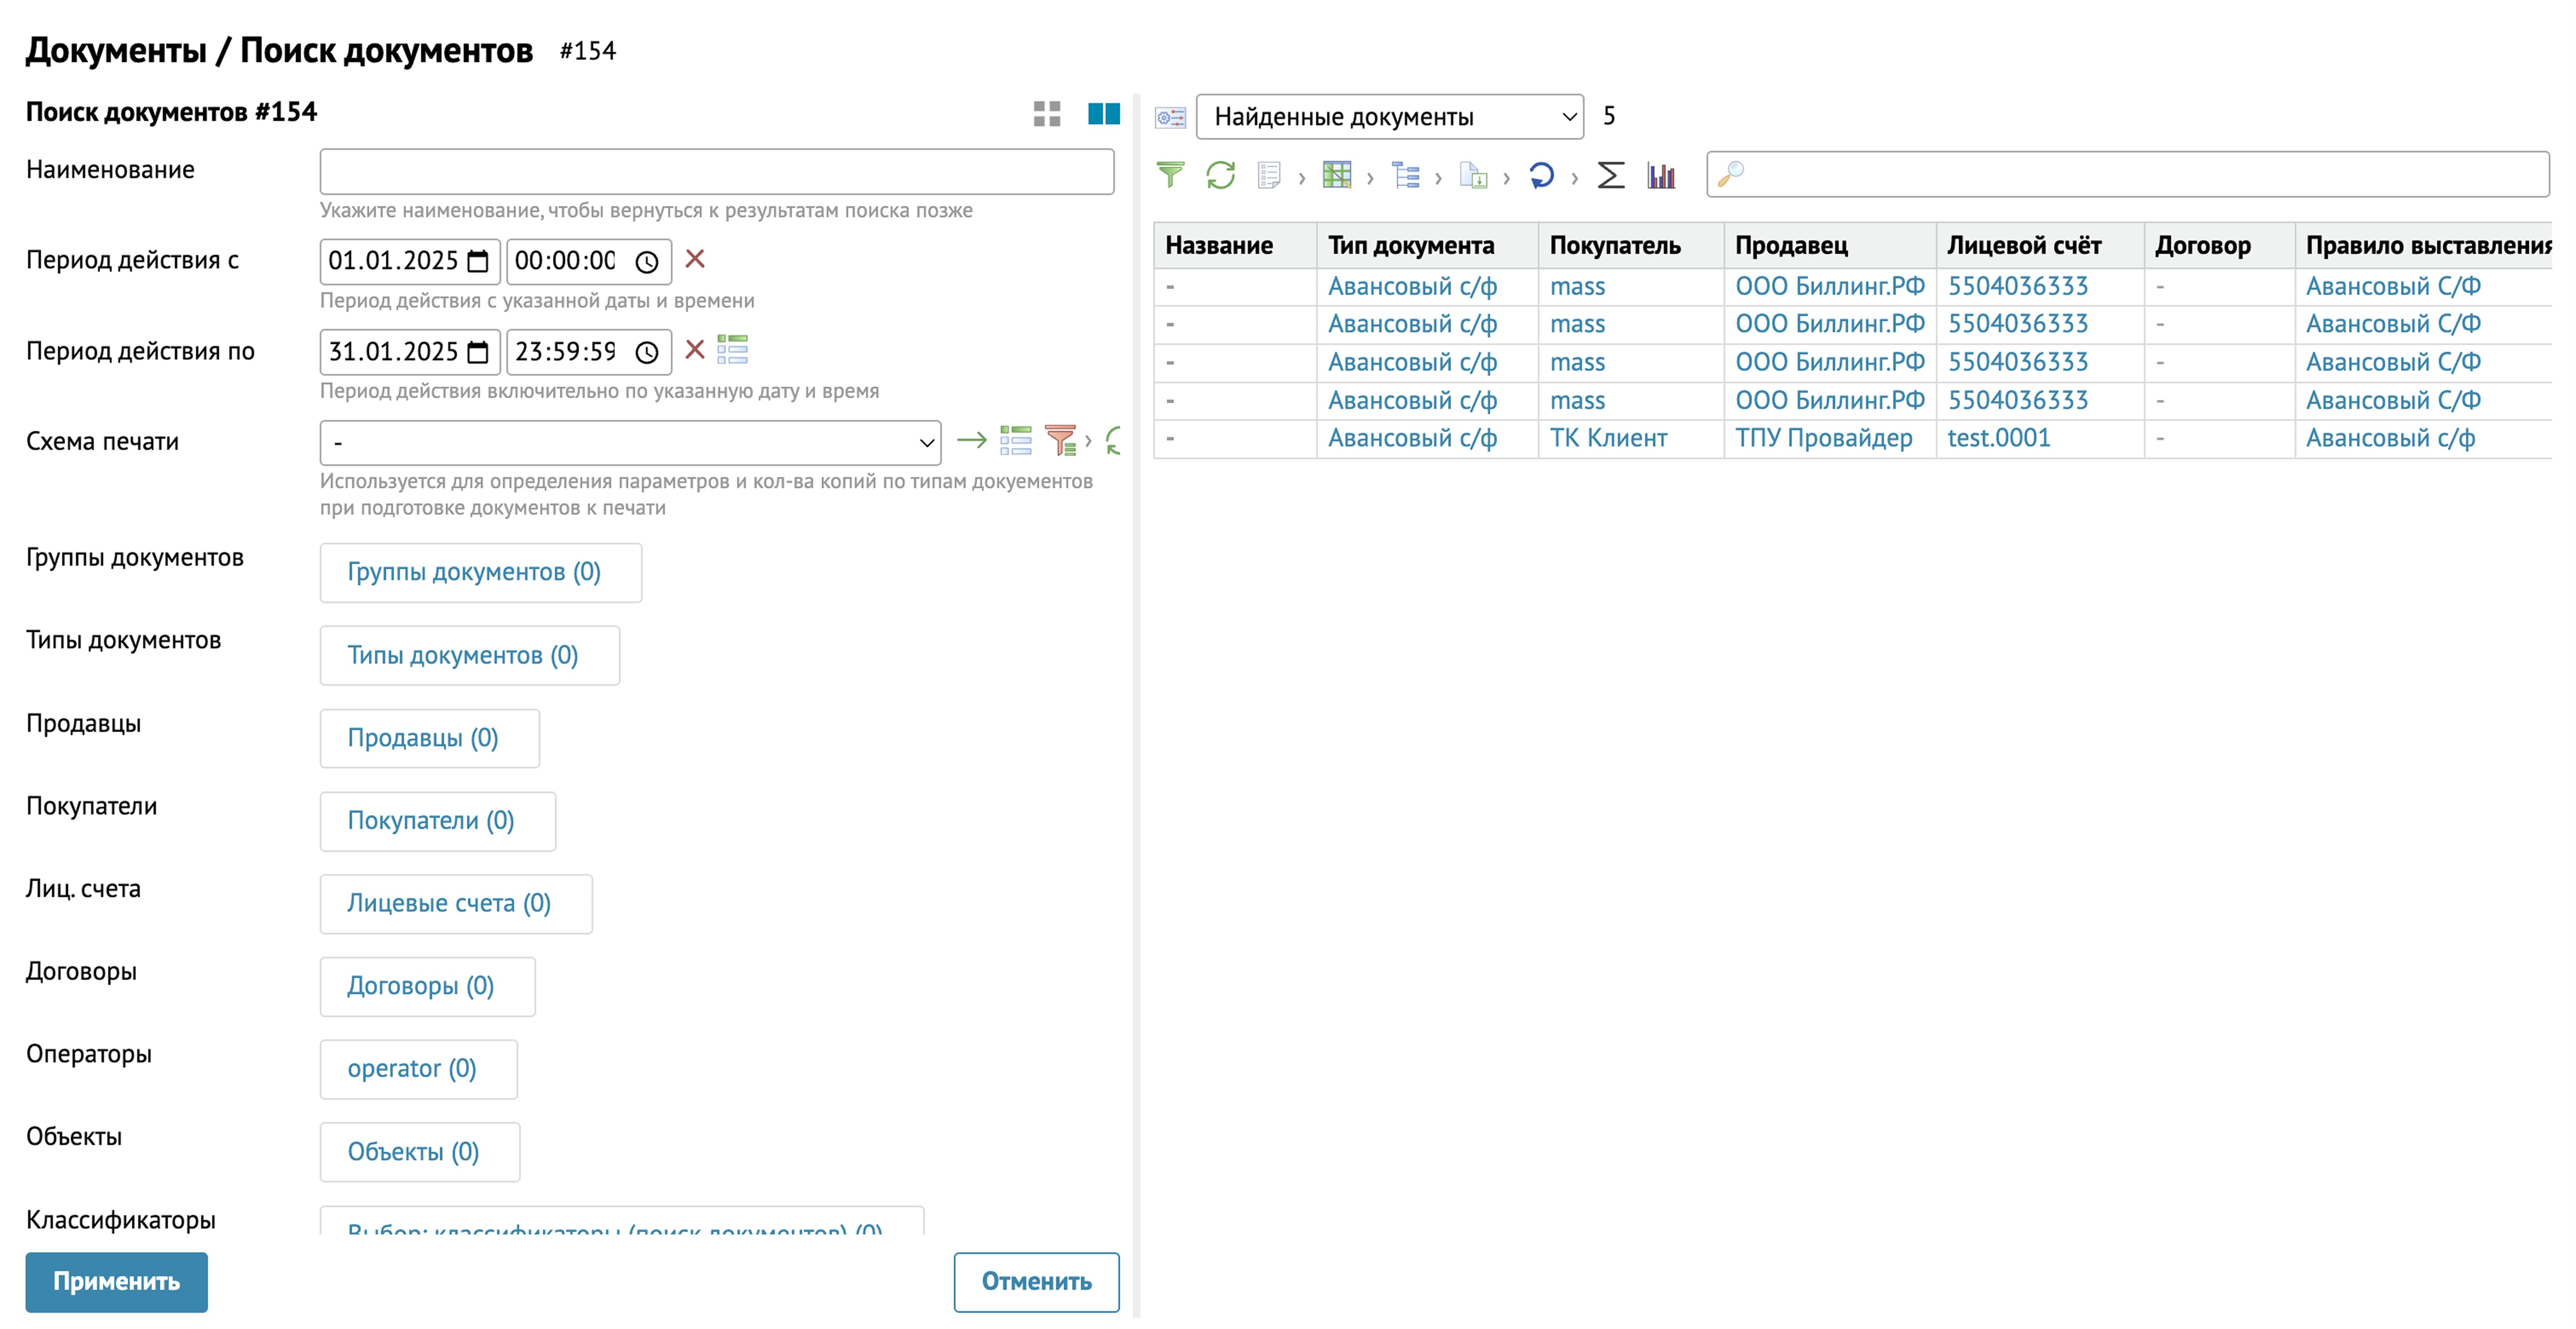Expand the chevron after the blue reload icon
Image resolution: width=2576 pixels, height=1329 pixels.
1574,179
